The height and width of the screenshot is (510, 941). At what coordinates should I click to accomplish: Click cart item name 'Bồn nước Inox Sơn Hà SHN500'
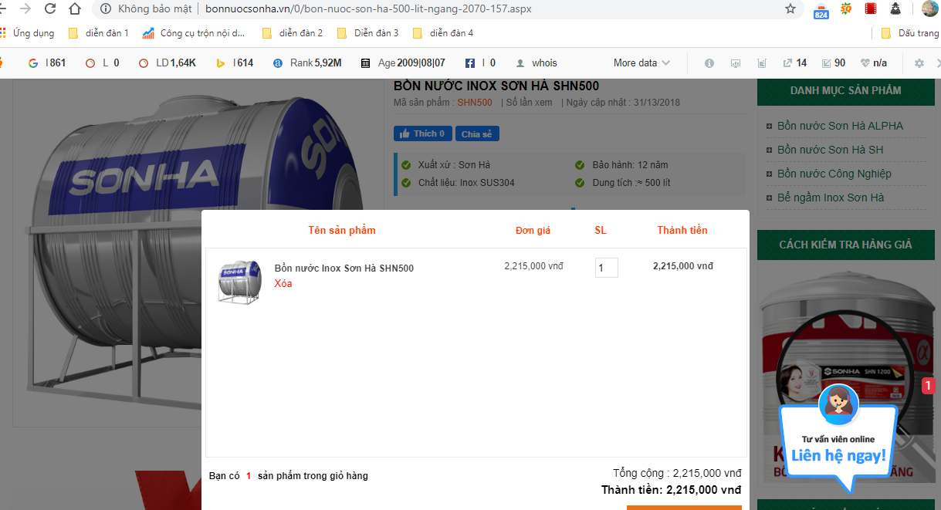click(344, 269)
